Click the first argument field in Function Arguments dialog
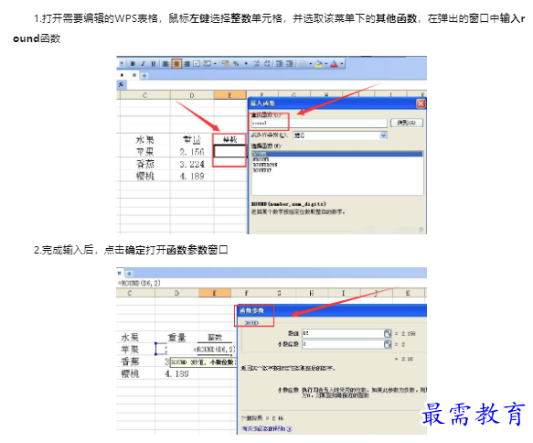 (343, 333)
